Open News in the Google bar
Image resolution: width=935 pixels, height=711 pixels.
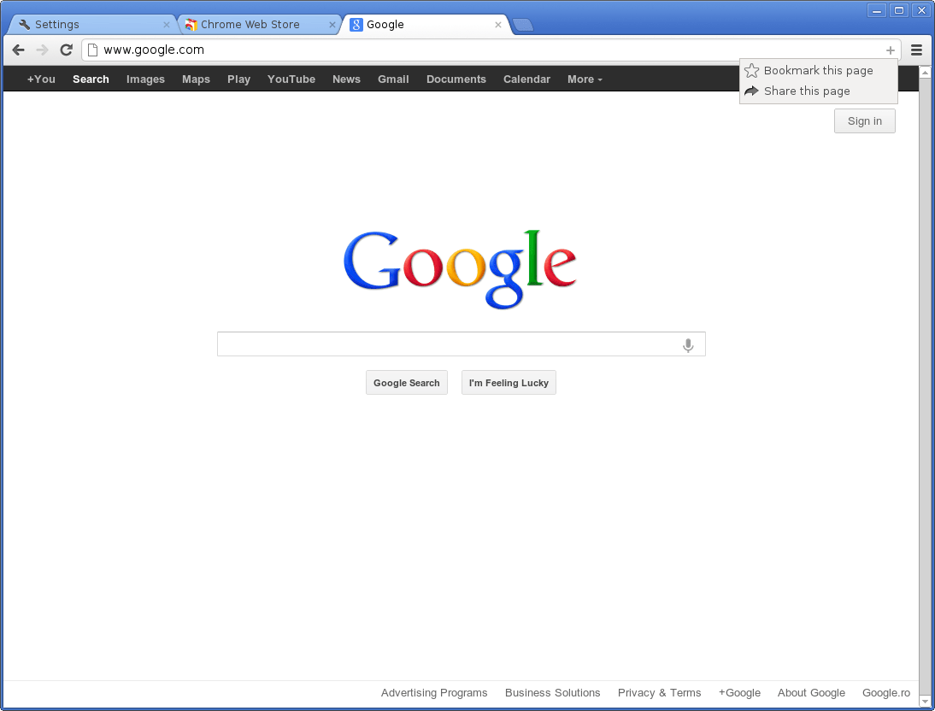pyautogui.click(x=346, y=79)
